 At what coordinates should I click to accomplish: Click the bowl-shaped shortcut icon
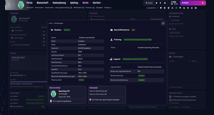point(192,8)
